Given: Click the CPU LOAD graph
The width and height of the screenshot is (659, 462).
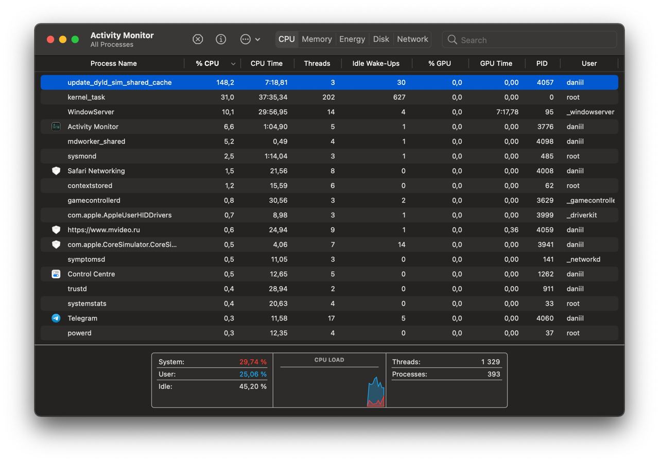Looking at the screenshot, I should coord(329,387).
